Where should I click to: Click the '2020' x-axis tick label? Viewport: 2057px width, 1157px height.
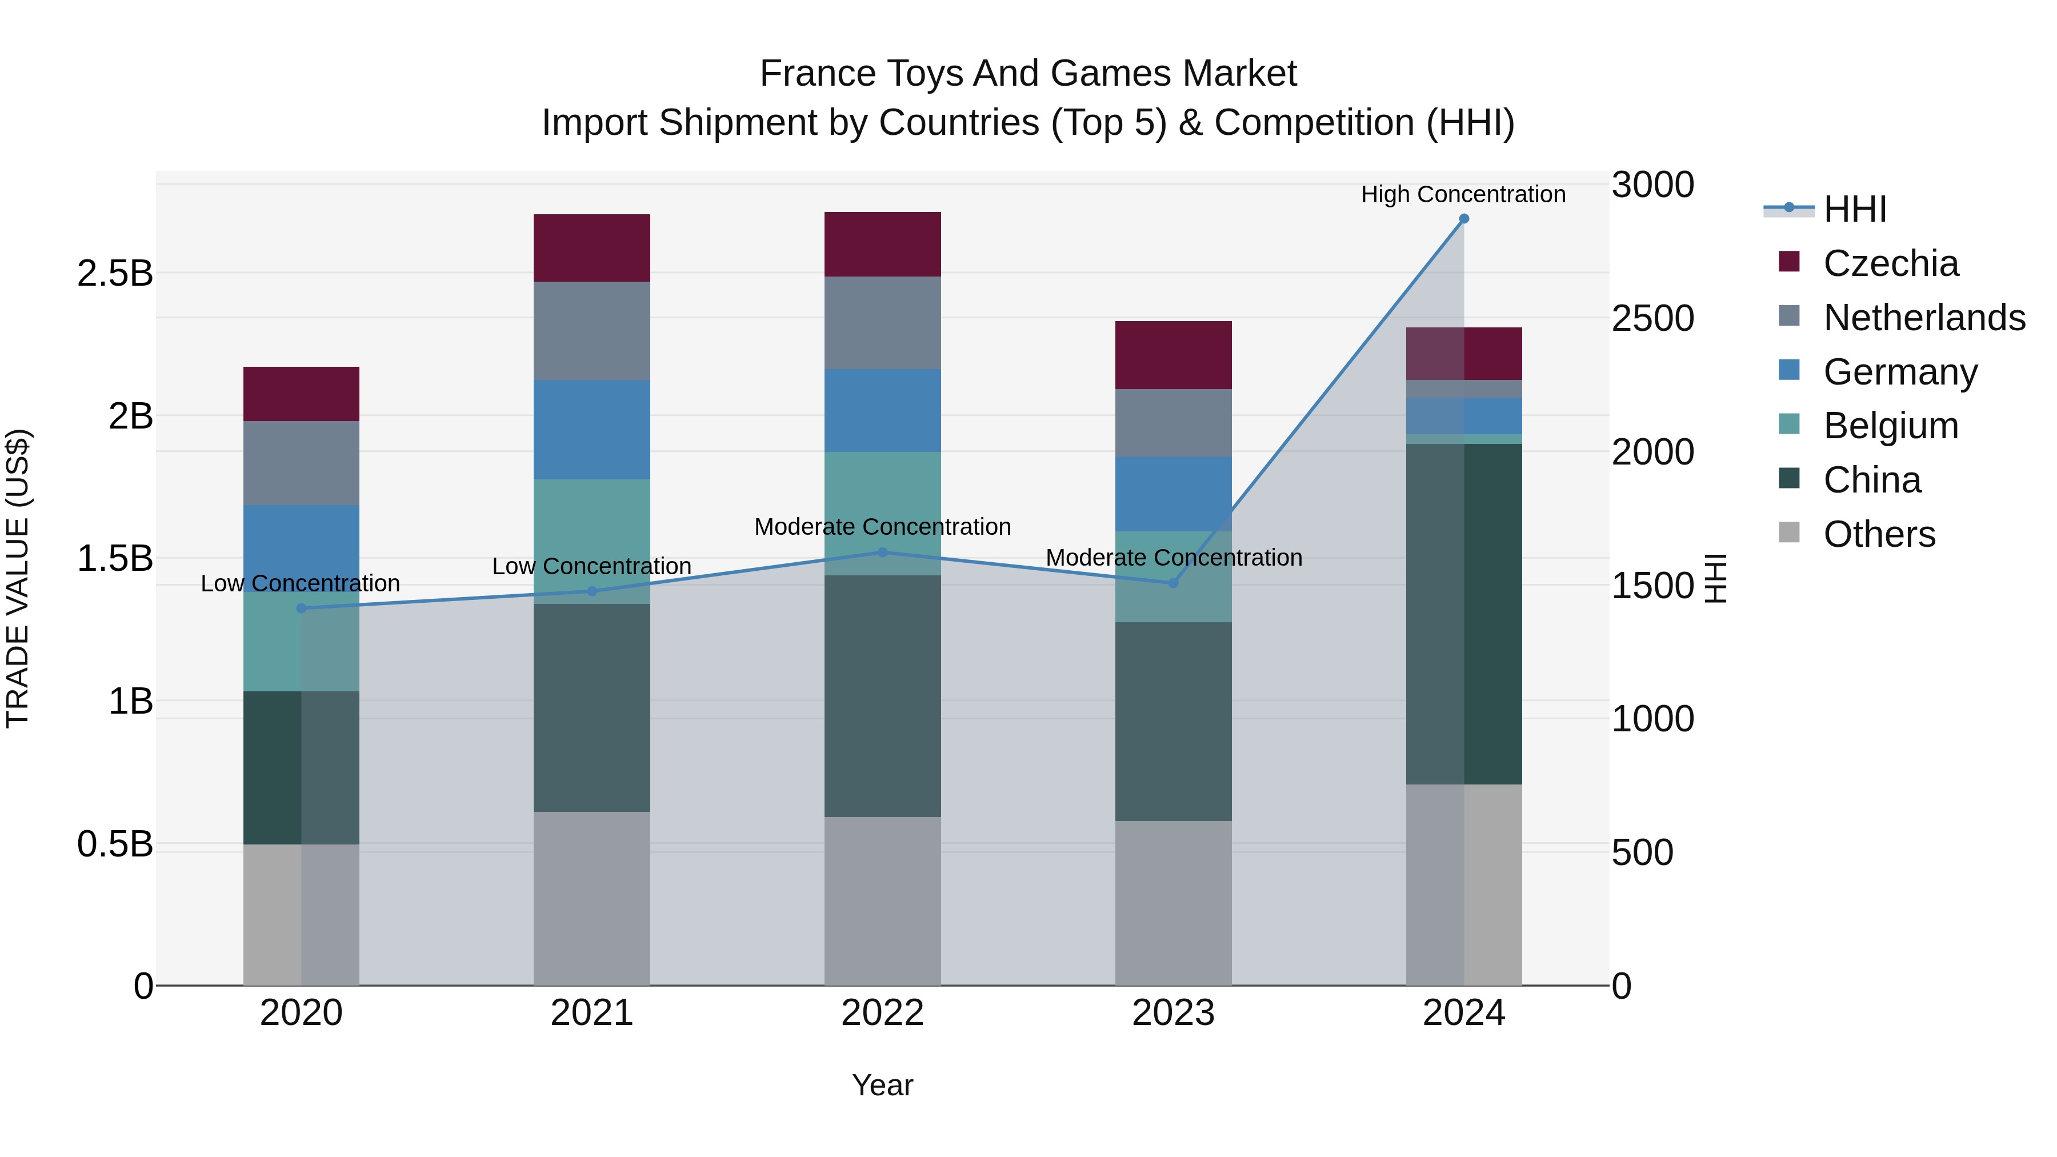301,1013
